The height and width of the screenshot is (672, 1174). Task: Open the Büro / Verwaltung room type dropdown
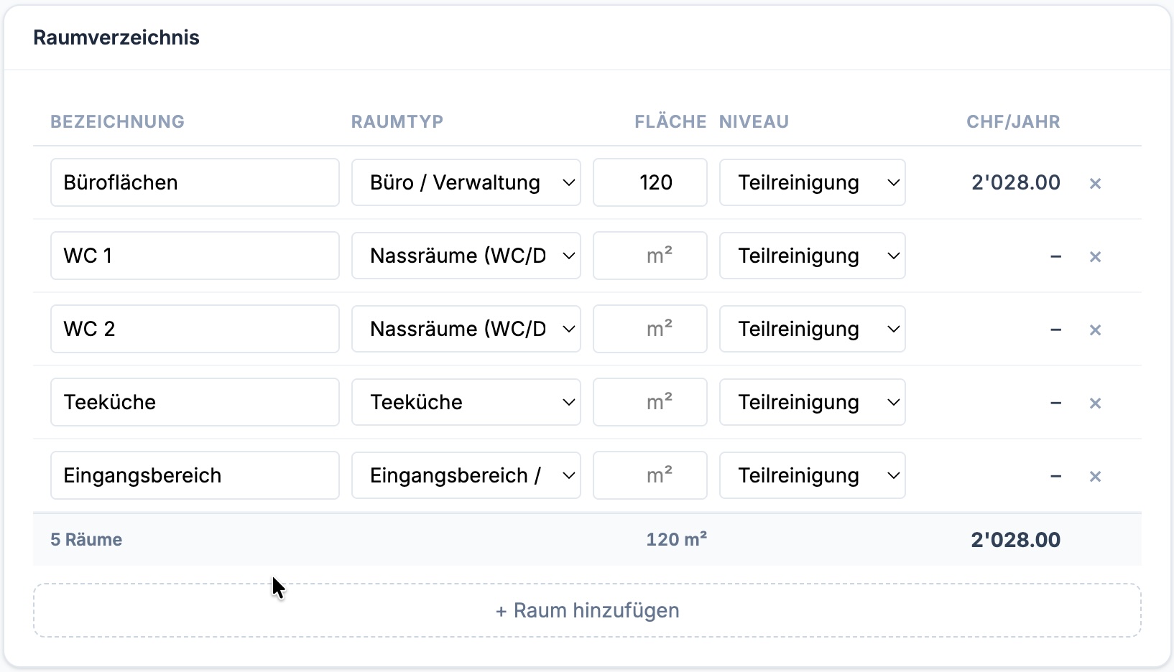pyautogui.click(x=466, y=182)
